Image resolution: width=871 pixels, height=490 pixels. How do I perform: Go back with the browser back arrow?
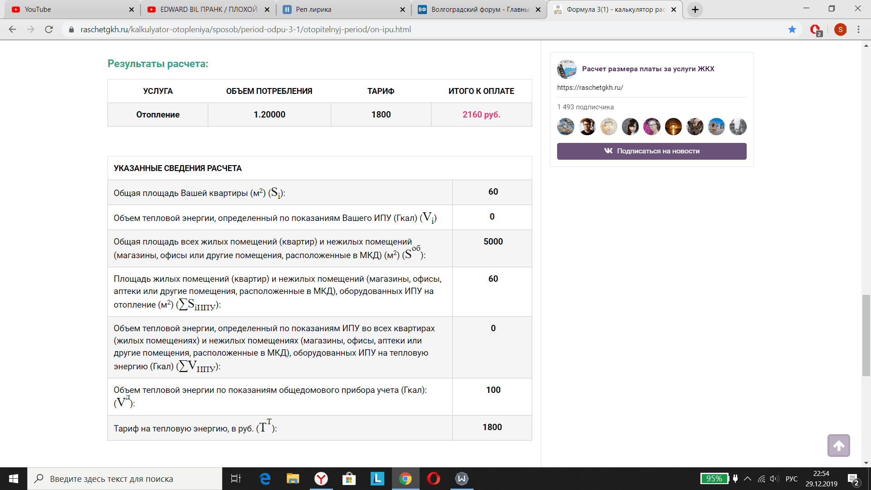click(13, 29)
